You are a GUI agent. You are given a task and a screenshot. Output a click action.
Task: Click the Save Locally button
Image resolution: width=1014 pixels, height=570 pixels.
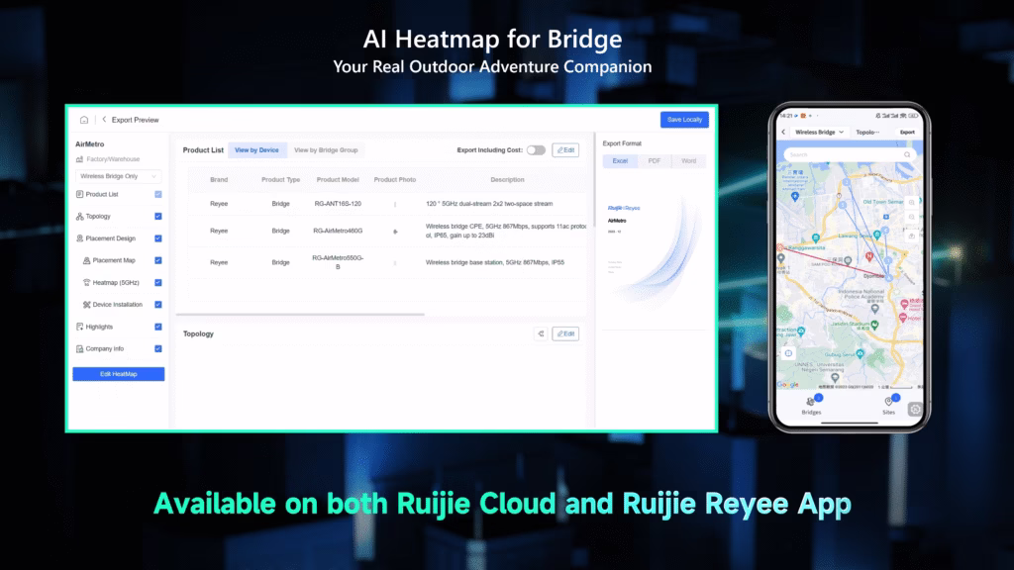(684, 120)
